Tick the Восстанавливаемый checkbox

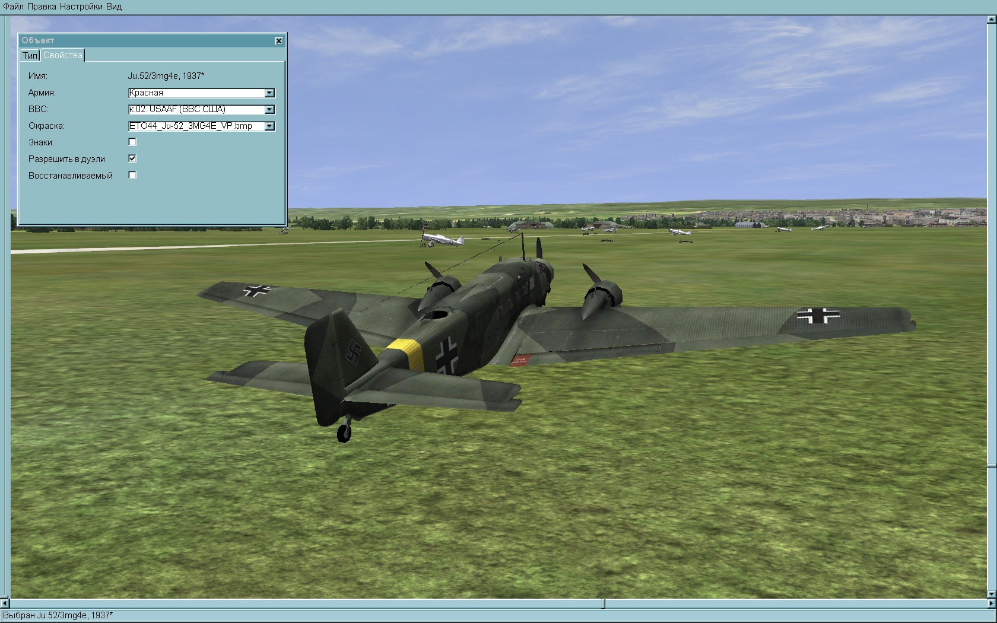(132, 175)
